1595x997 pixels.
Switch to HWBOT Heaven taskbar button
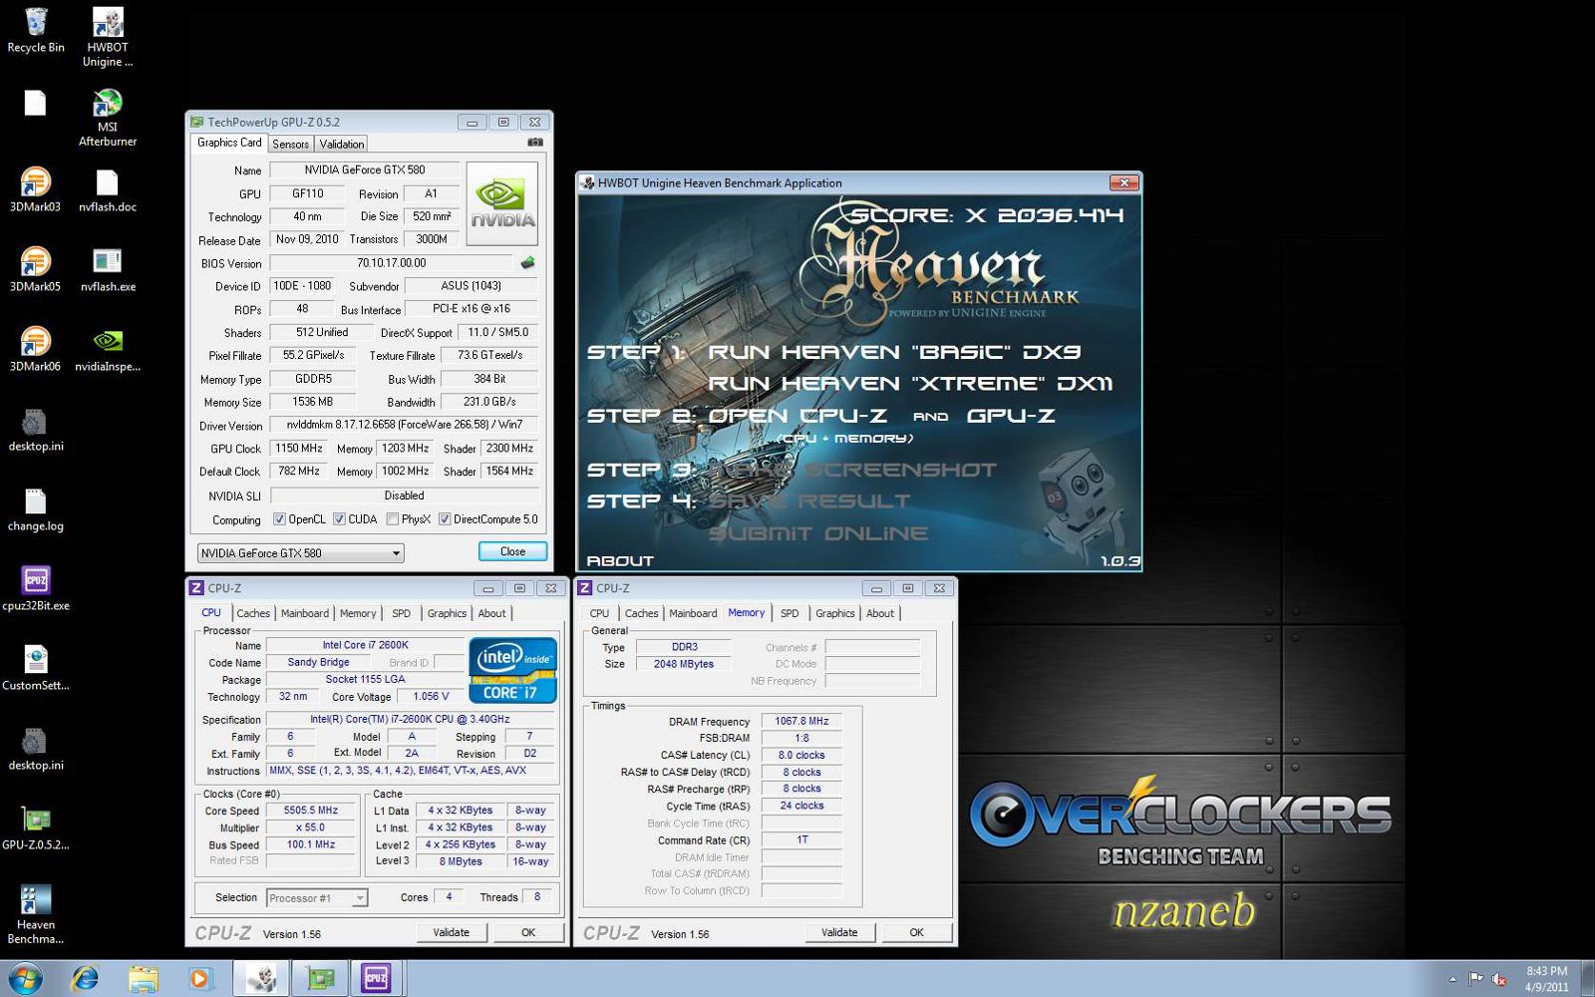point(262,978)
